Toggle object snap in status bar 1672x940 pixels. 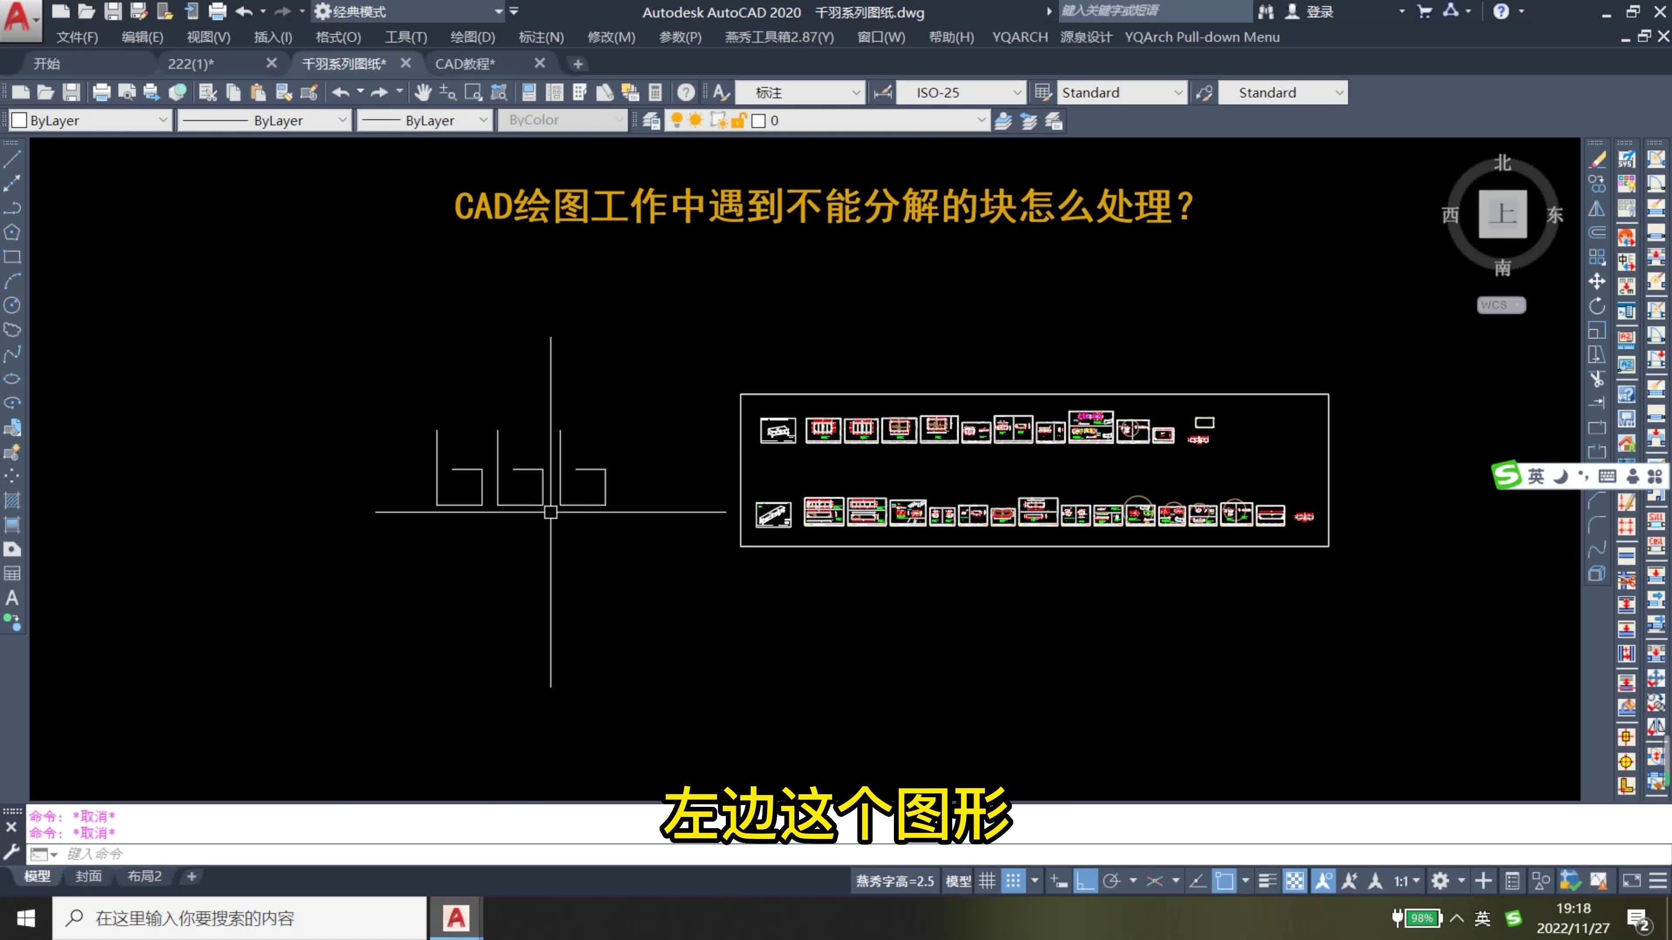click(1224, 881)
